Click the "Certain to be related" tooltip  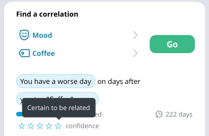pos(59,108)
